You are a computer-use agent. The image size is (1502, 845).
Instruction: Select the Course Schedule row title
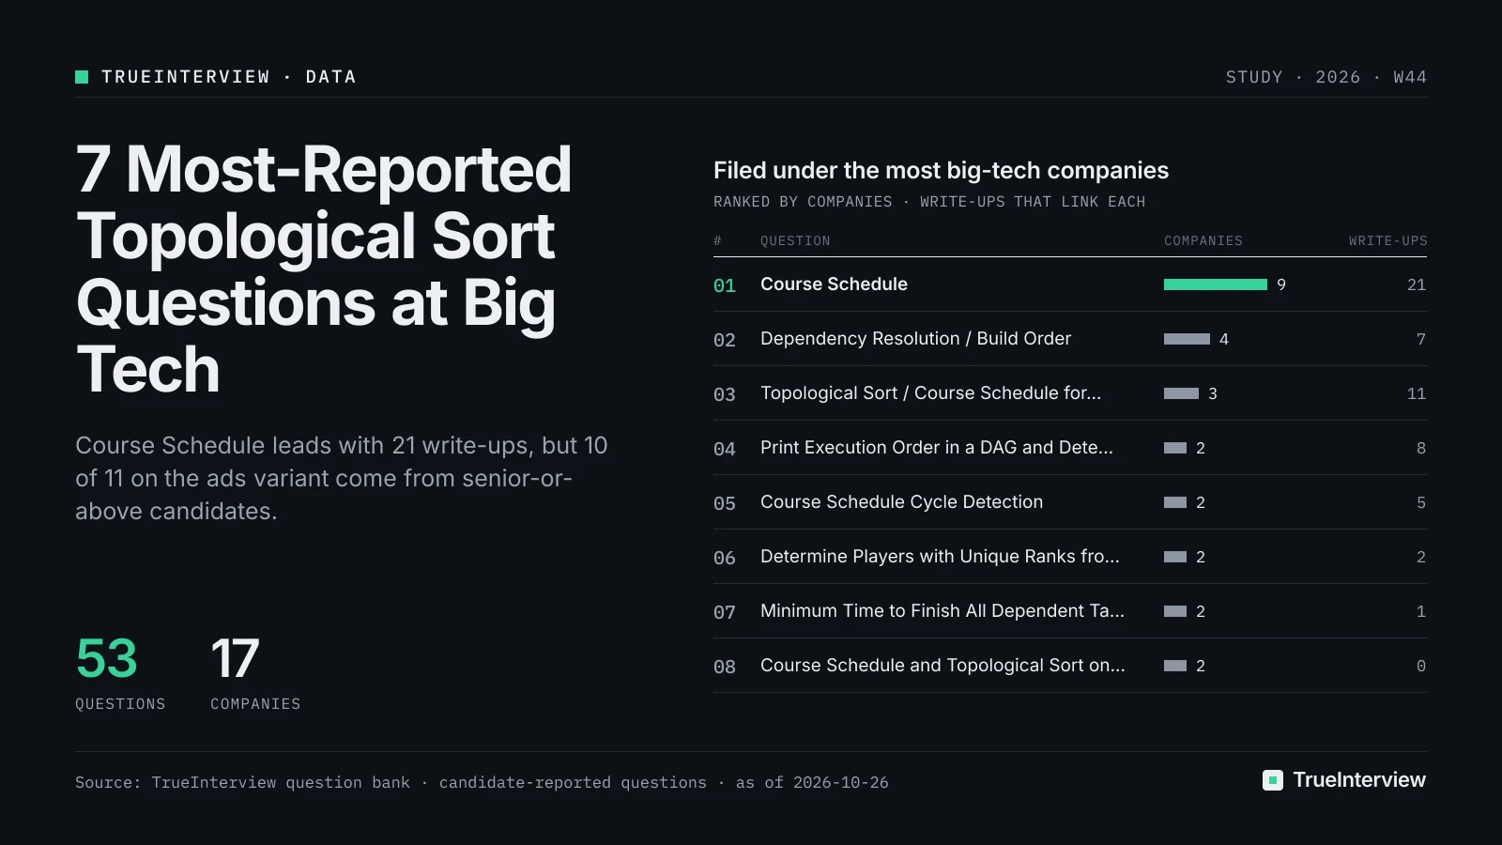(x=834, y=284)
